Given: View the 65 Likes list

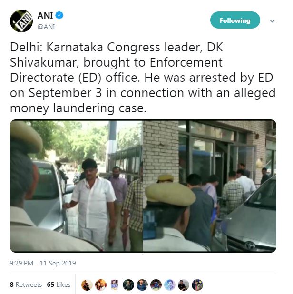Looking at the screenshot, I should click(59, 284).
